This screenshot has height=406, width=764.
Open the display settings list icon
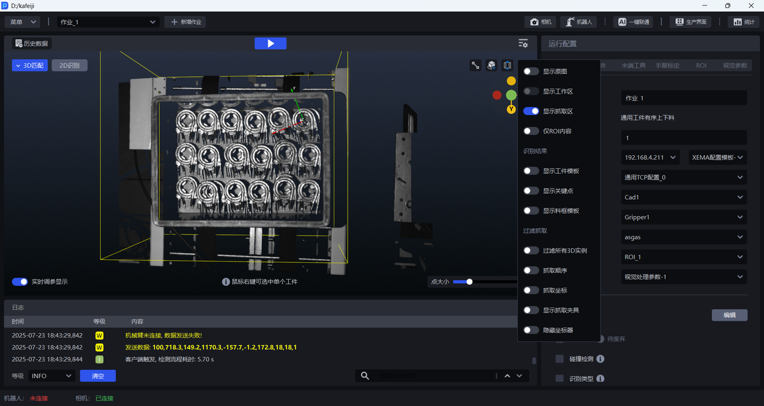[523, 44]
